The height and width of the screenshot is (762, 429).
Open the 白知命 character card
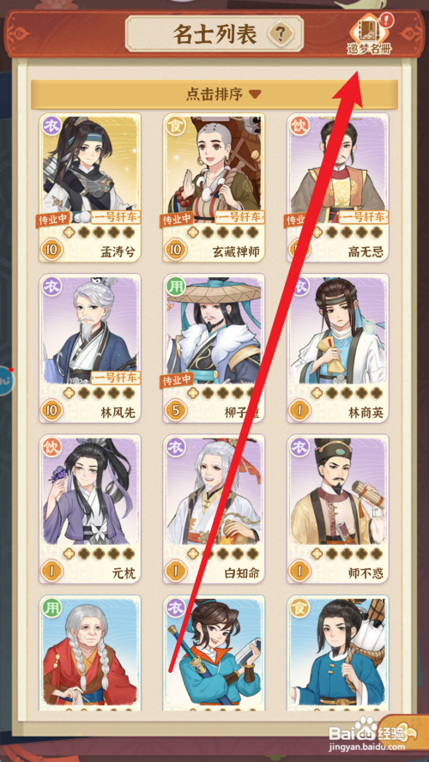click(x=214, y=509)
